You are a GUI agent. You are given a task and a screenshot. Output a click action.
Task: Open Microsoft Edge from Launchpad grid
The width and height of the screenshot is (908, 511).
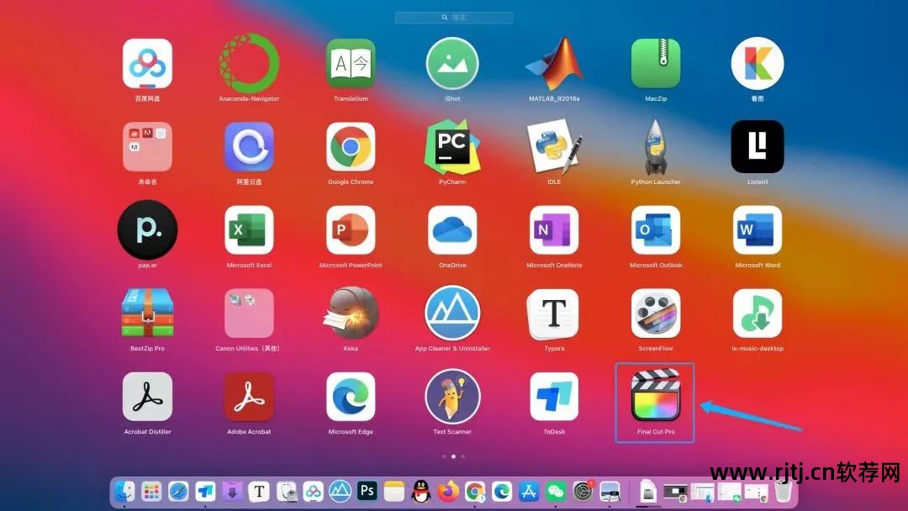[x=351, y=397]
